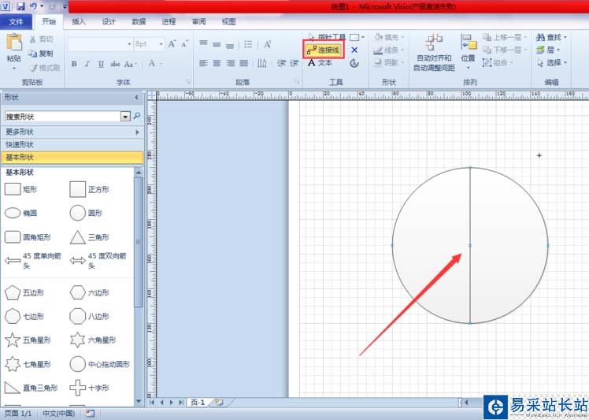Image resolution: width=589 pixels, height=420 pixels.
Task: Open the rectangle tool dropdown
Action: pos(363,37)
